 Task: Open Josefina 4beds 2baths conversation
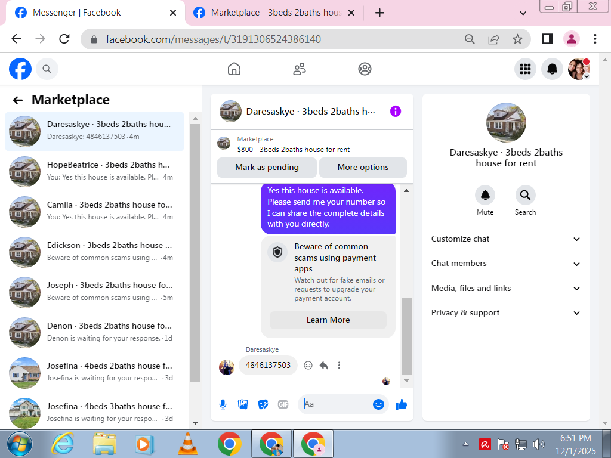94,373
